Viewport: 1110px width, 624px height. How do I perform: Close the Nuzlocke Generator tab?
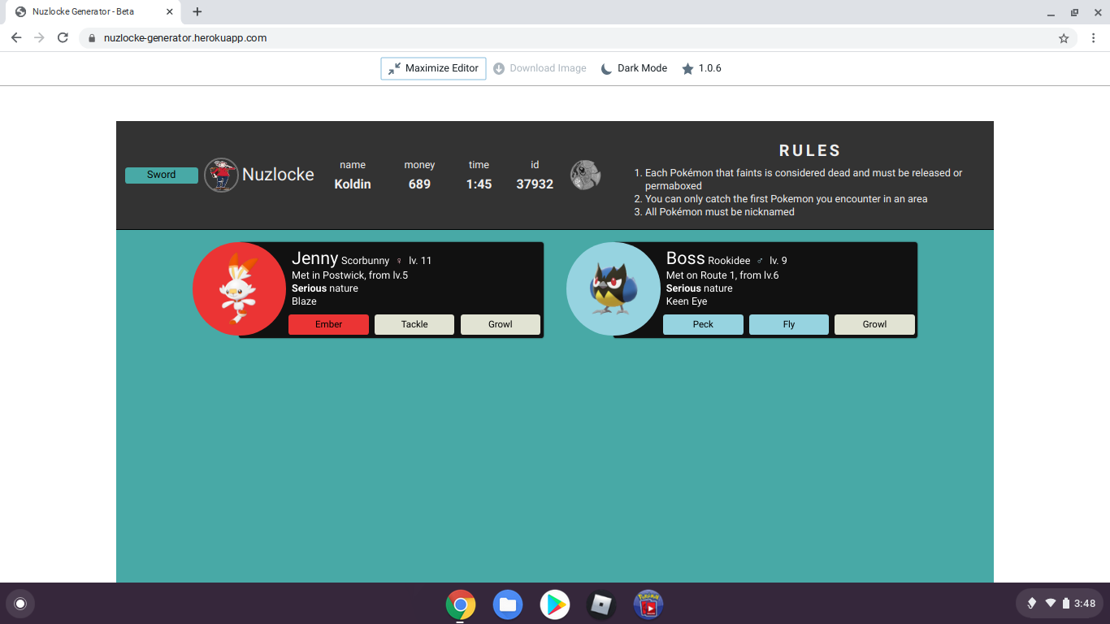click(170, 12)
